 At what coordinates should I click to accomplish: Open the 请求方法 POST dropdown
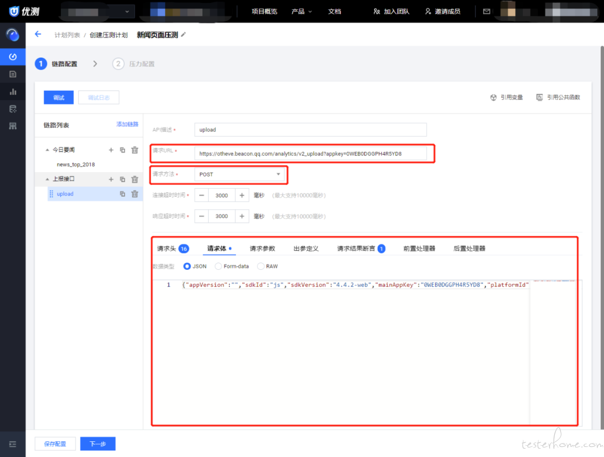click(x=240, y=174)
